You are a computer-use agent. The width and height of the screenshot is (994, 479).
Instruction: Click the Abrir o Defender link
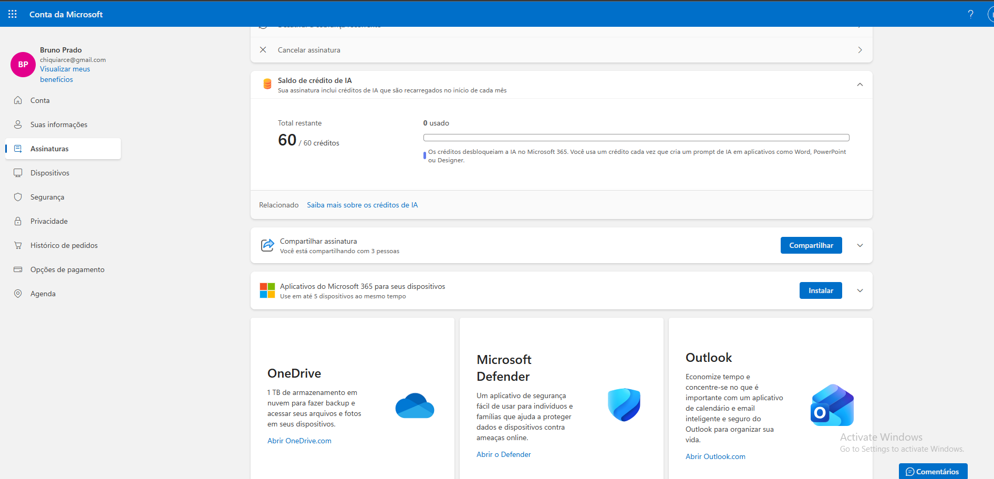(x=504, y=454)
